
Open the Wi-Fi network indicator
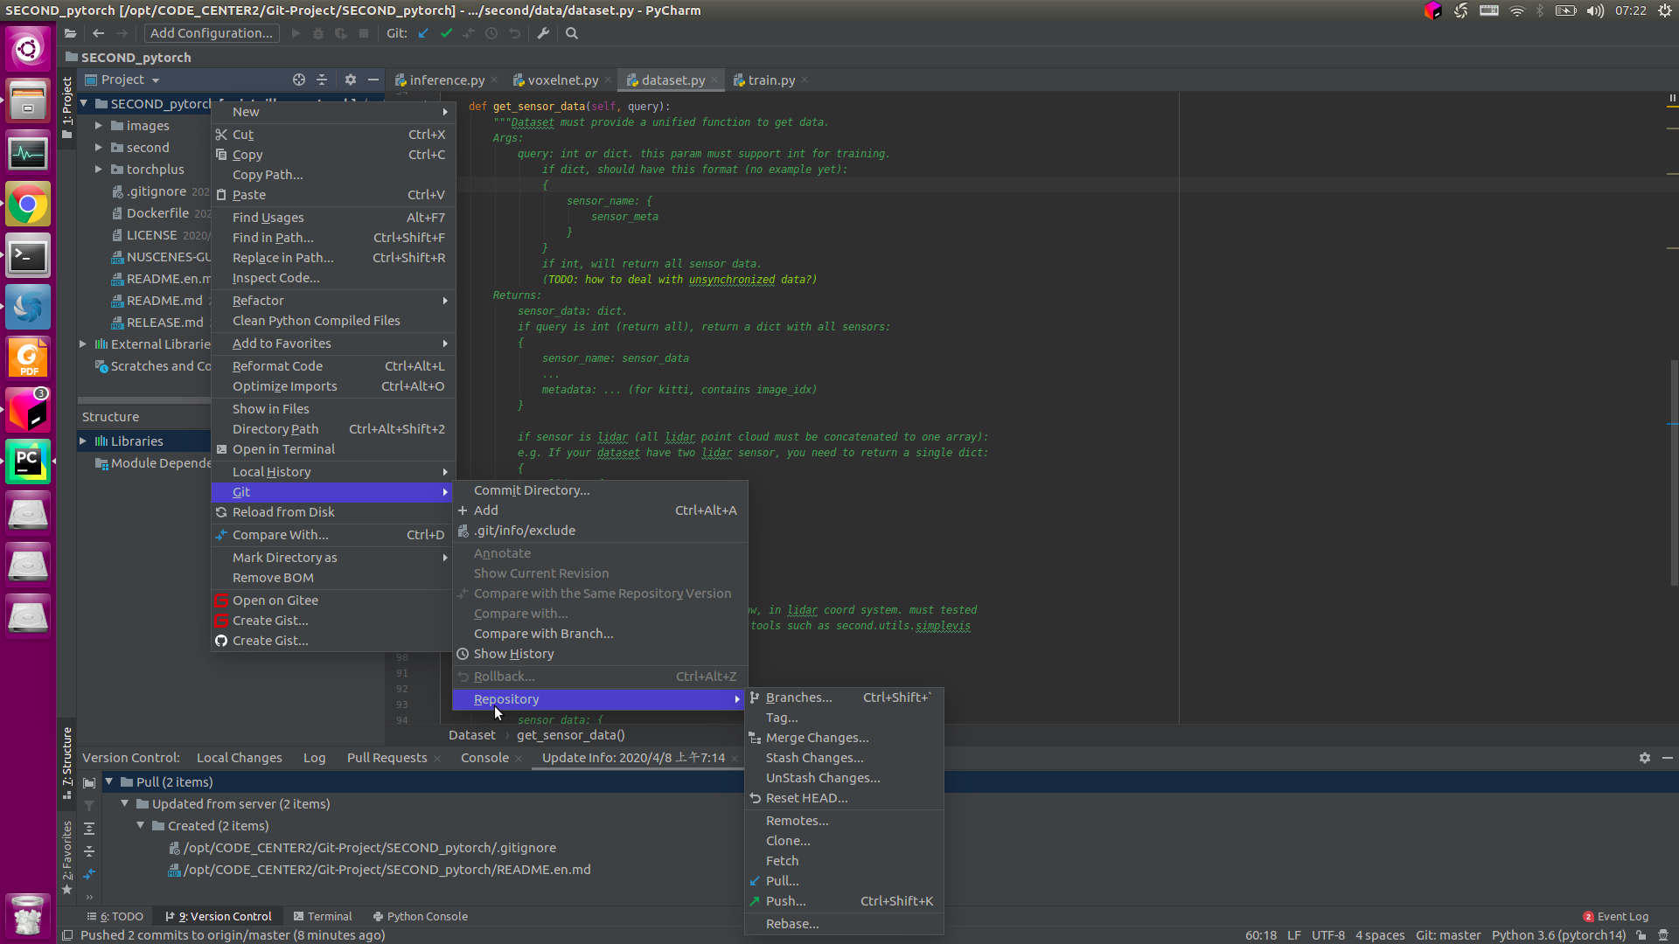pyautogui.click(x=1517, y=10)
